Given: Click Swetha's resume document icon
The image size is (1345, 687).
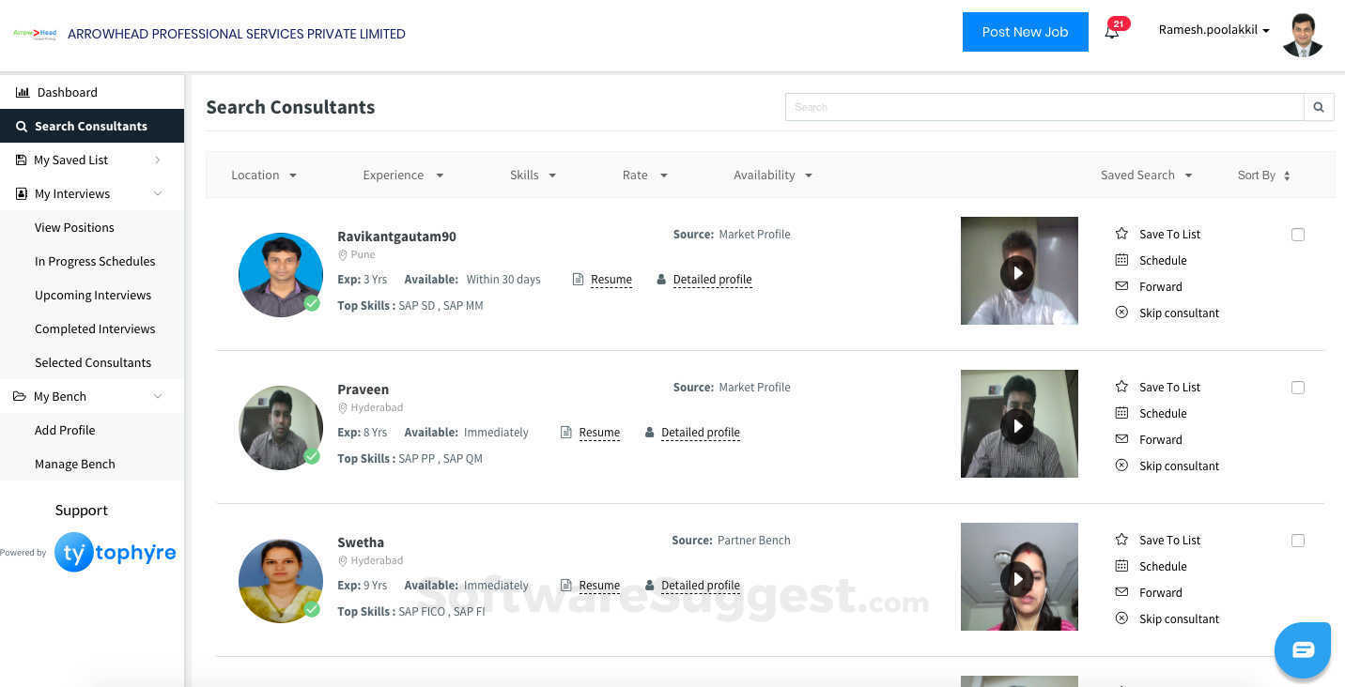Looking at the screenshot, I should click(566, 586).
